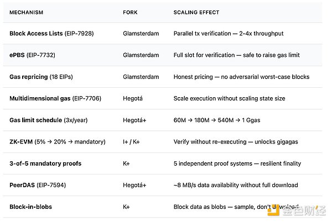Click the SCALING EFFECT column header
This screenshot has height=222, width=332.
(x=198, y=12)
